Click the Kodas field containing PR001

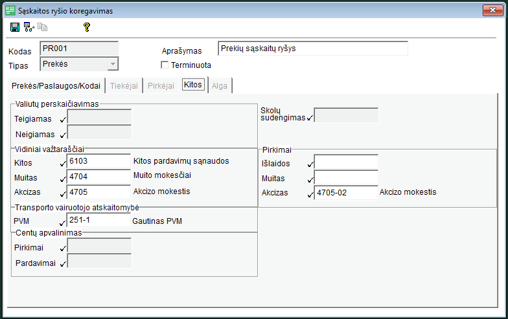pos(78,49)
